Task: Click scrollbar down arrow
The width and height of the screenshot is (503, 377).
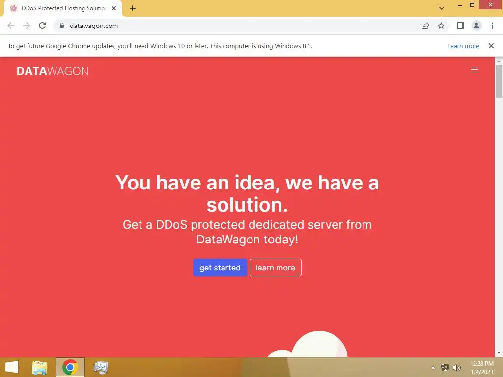Action: click(x=499, y=353)
